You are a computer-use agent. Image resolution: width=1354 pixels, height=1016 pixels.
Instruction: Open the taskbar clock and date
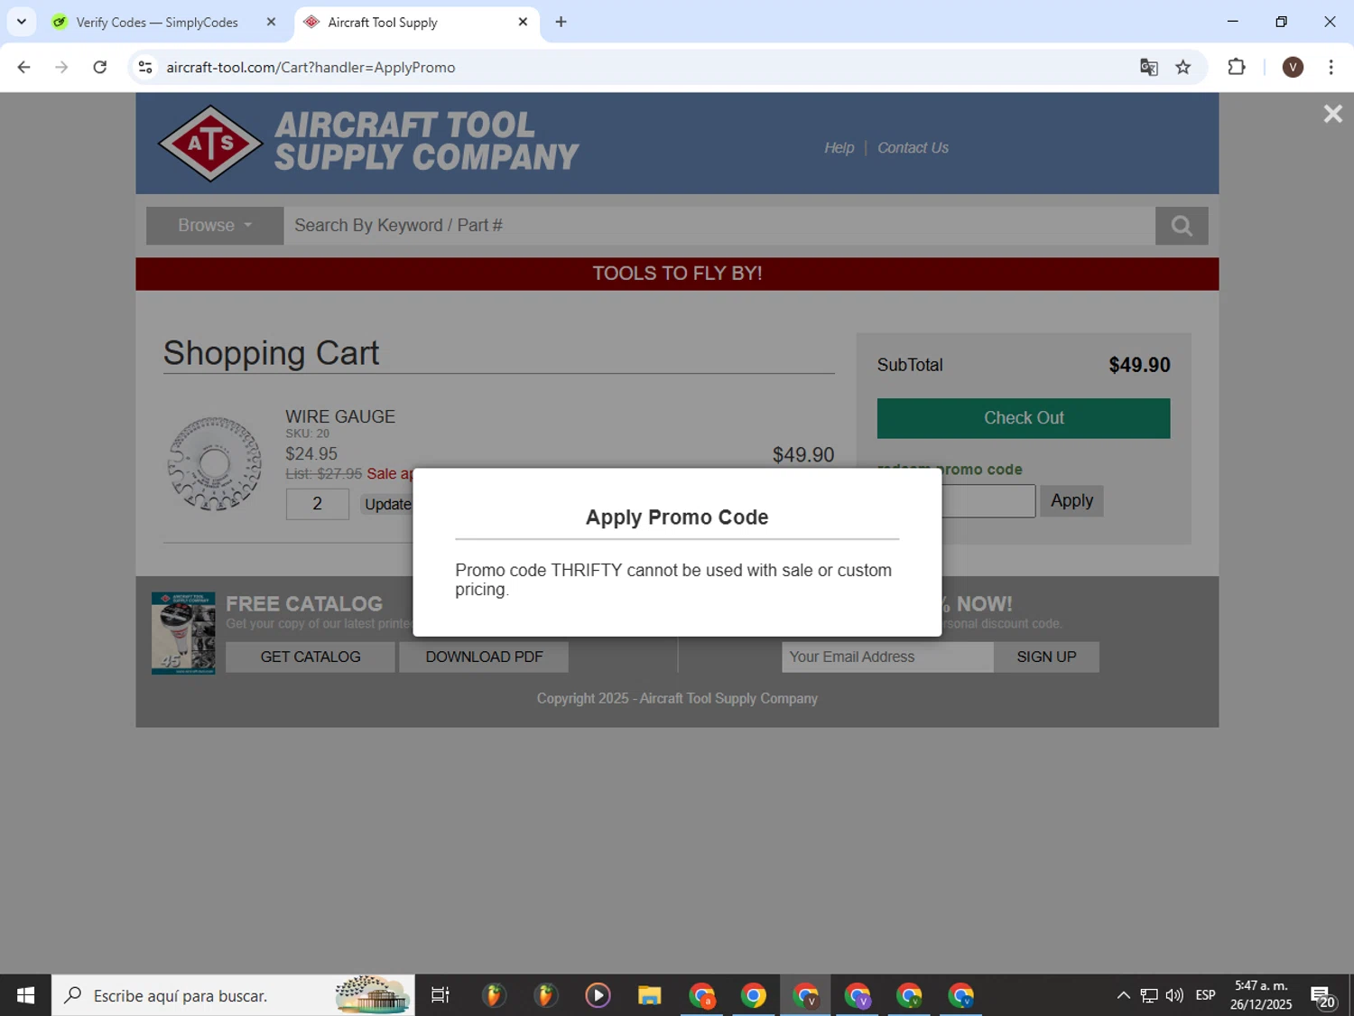(x=1261, y=995)
